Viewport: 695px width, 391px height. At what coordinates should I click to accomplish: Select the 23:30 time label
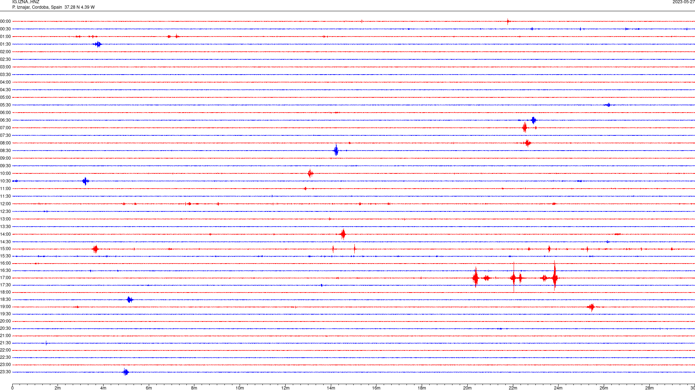click(x=5, y=372)
